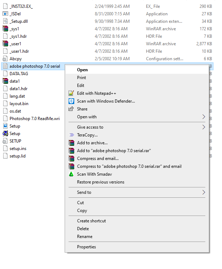Select Restore previous versions
The width and height of the screenshot is (222, 269).
tap(137, 182)
